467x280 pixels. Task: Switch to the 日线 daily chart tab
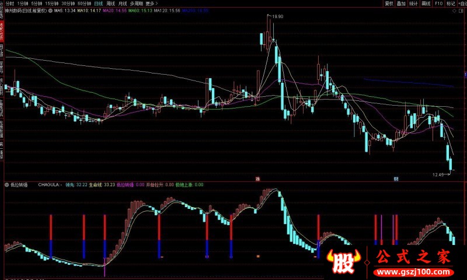(98, 3)
